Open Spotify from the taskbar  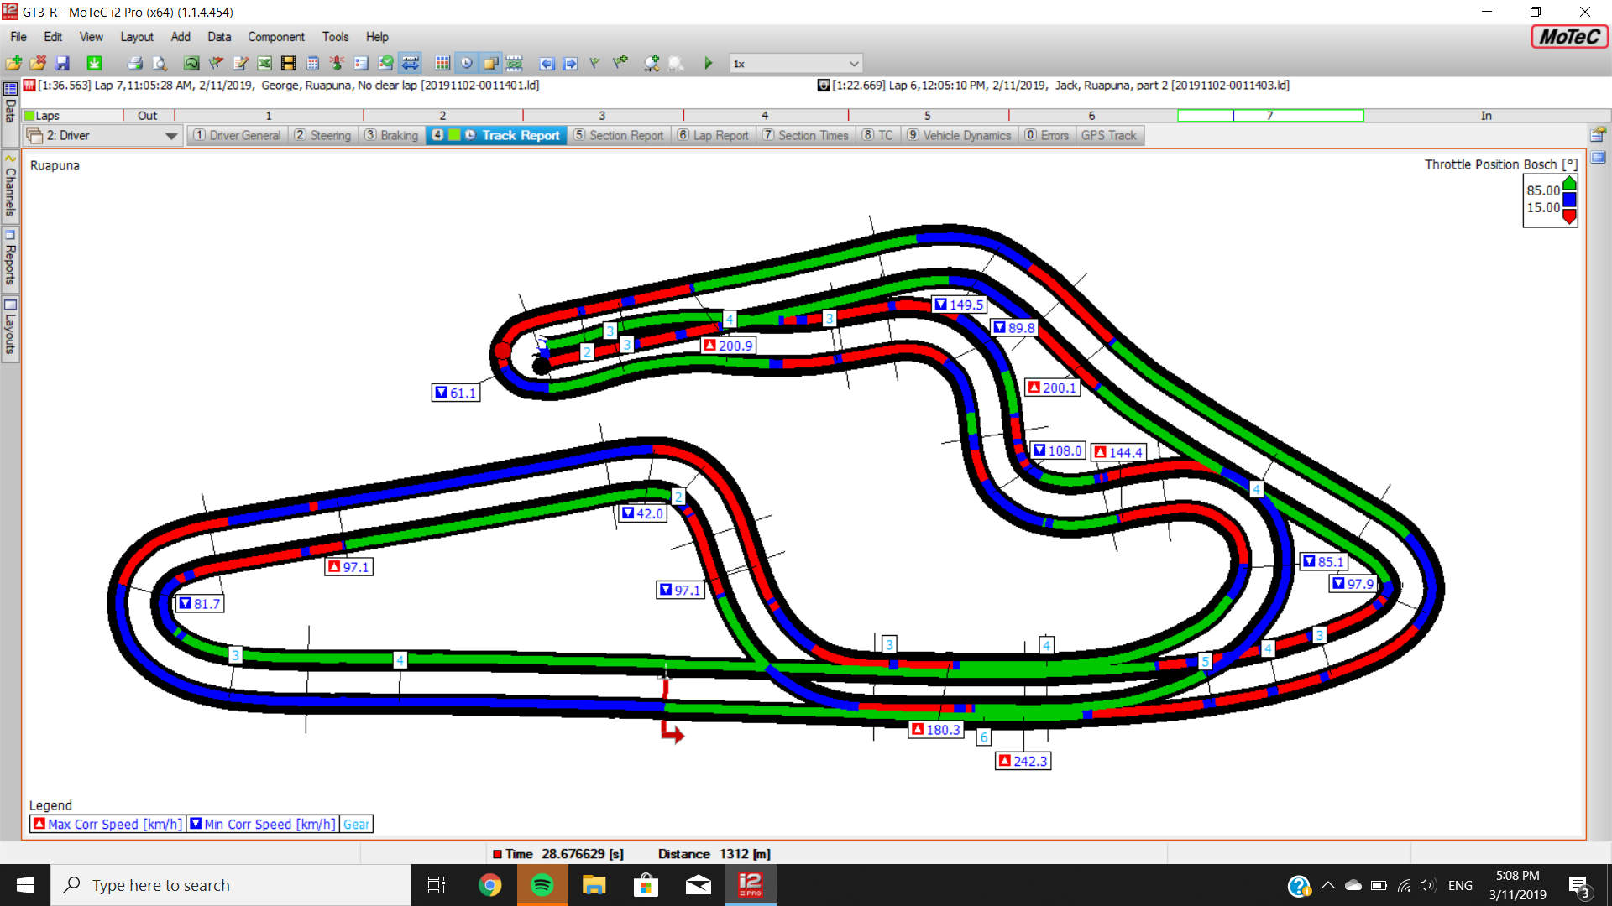pyautogui.click(x=542, y=885)
